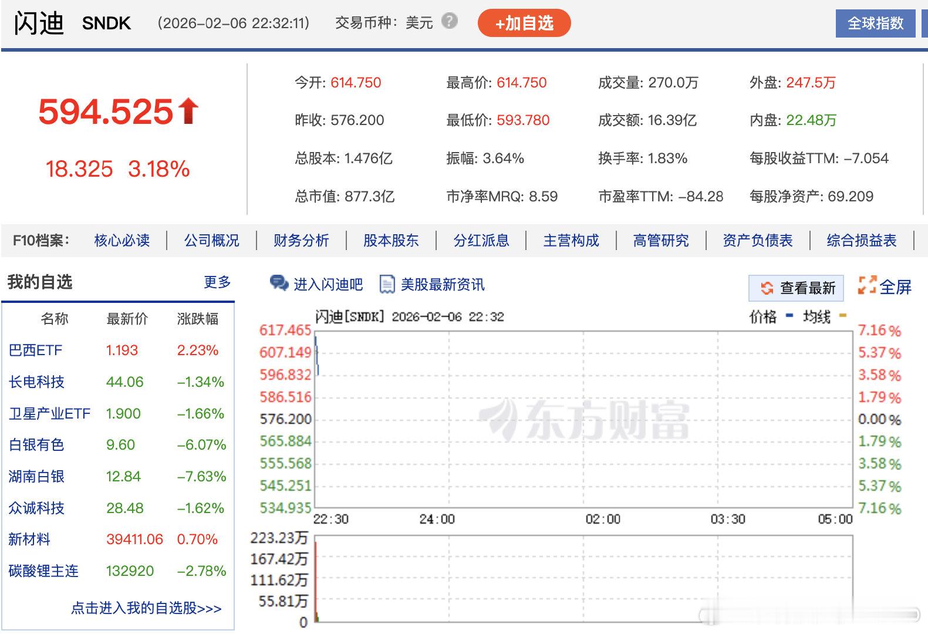Go to 高管研究 tab
This screenshot has width=928, height=634.
click(661, 240)
